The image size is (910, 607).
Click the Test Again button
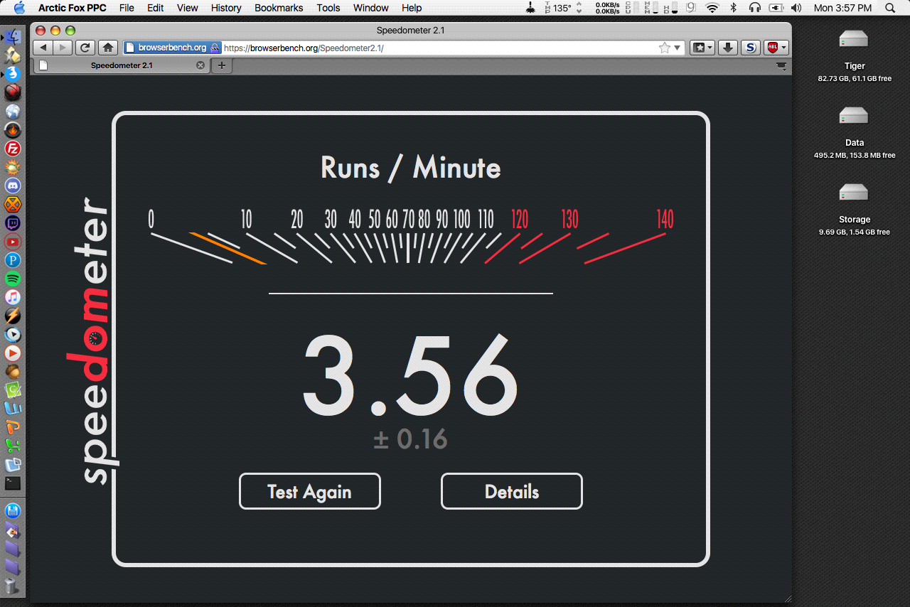click(309, 491)
